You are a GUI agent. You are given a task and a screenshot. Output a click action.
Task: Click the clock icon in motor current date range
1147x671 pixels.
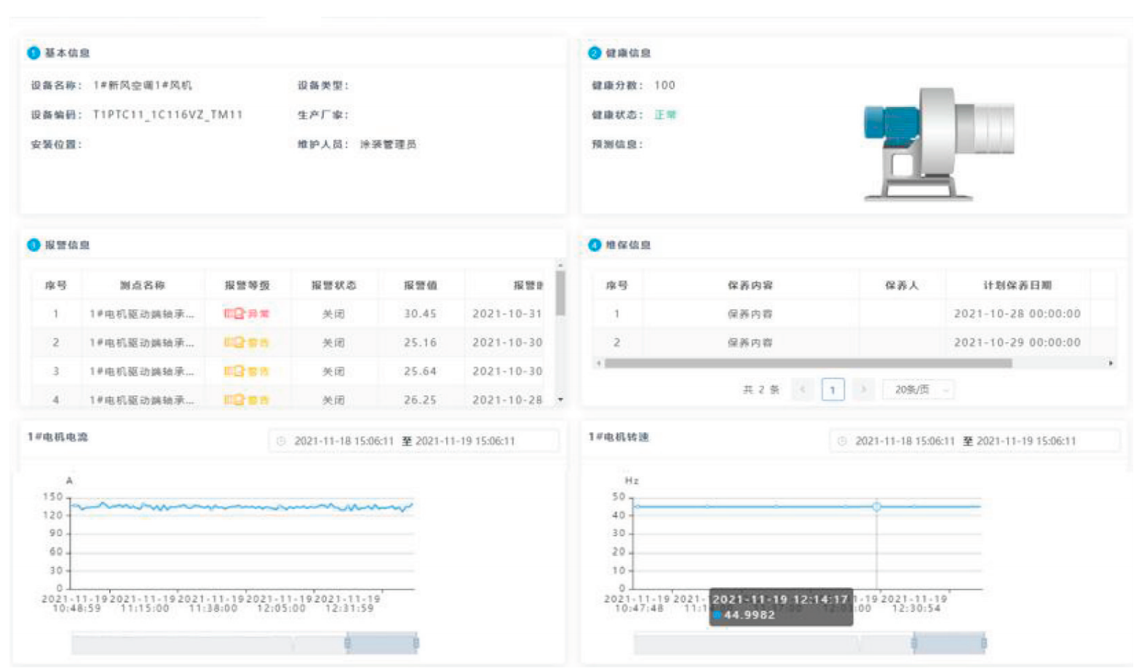pos(282,441)
